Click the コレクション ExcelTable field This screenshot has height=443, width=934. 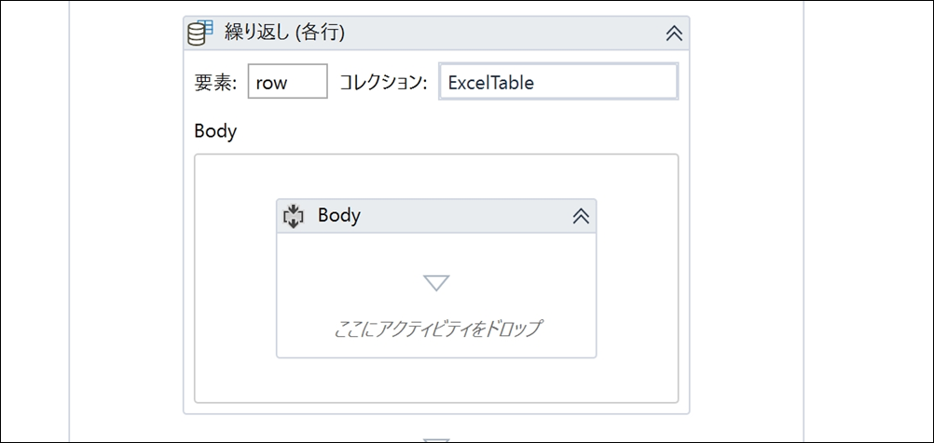[558, 82]
